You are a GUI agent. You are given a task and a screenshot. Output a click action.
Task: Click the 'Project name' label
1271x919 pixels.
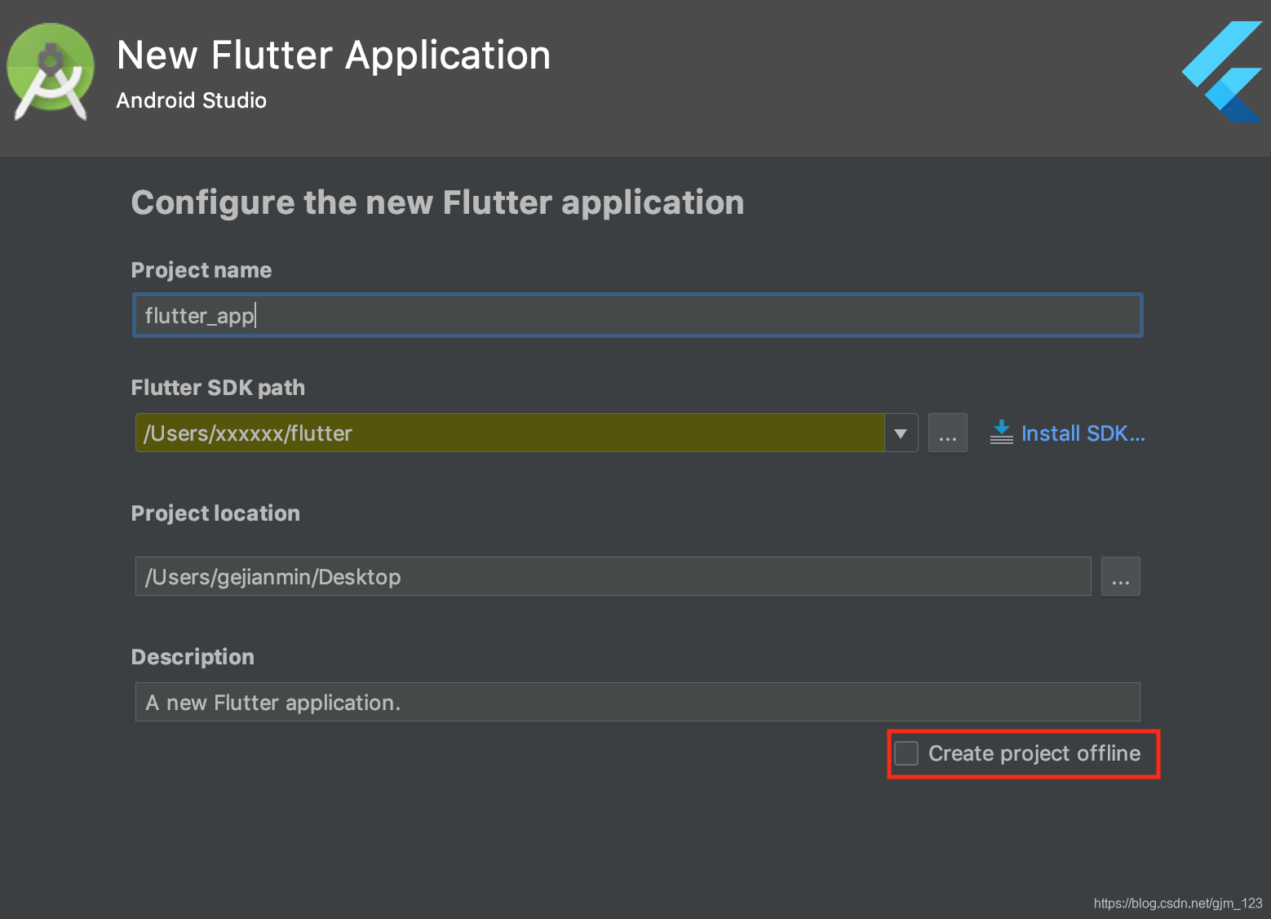point(201,270)
